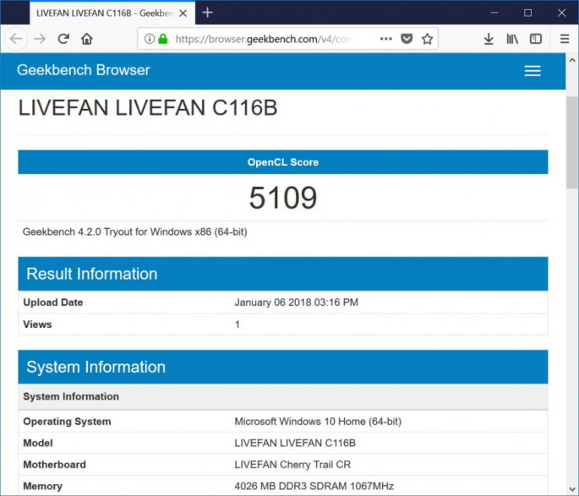
Task: Click the OpenCL Score header
Action: 283,162
